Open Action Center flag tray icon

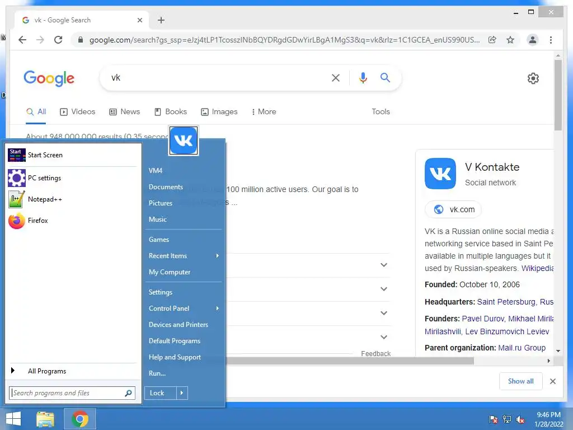pos(494,419)
